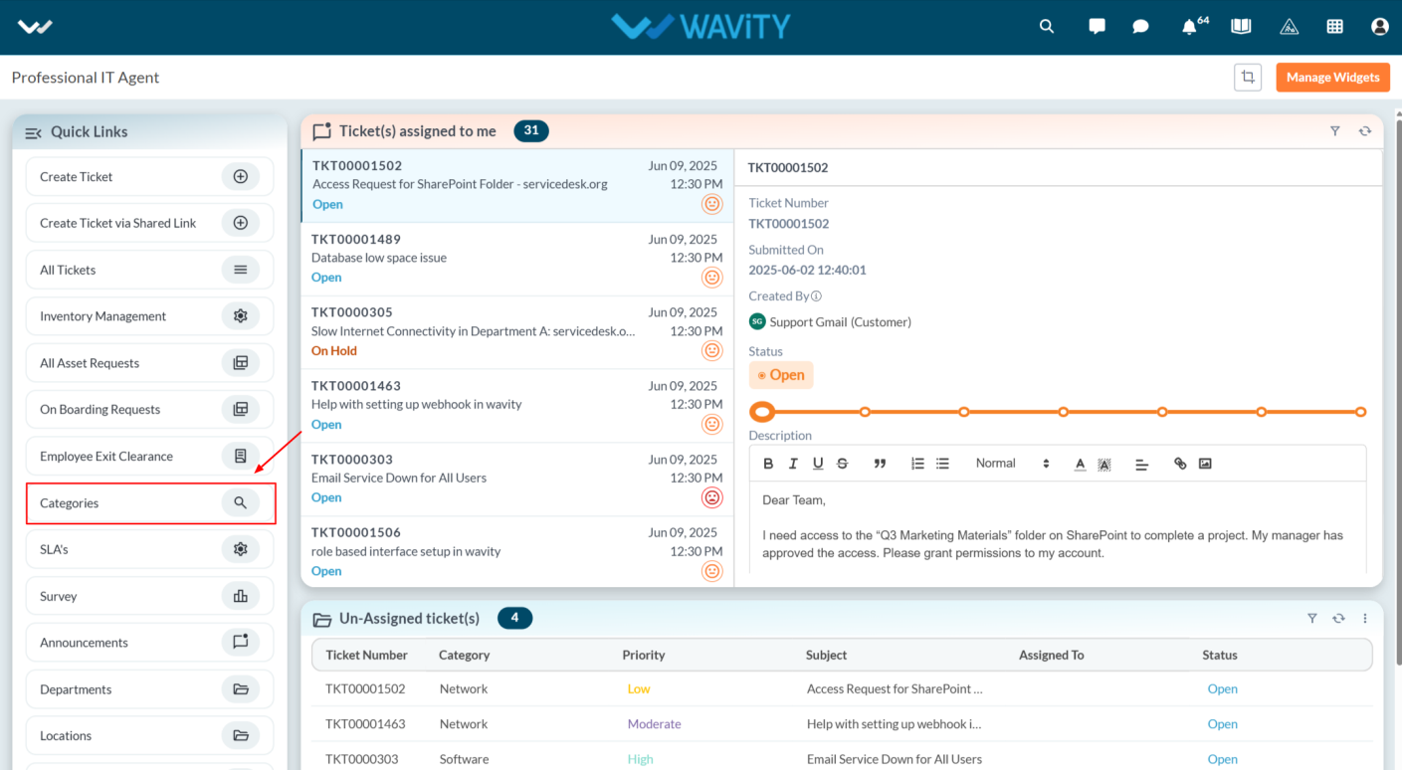Click Manage Widgets button
Viewport: 1402px width, 770px height.
(x=1332, y=77)
